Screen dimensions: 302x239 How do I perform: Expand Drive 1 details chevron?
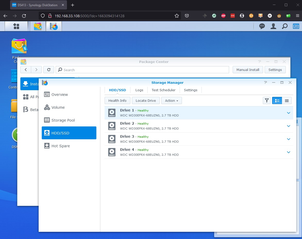(289, 113)
